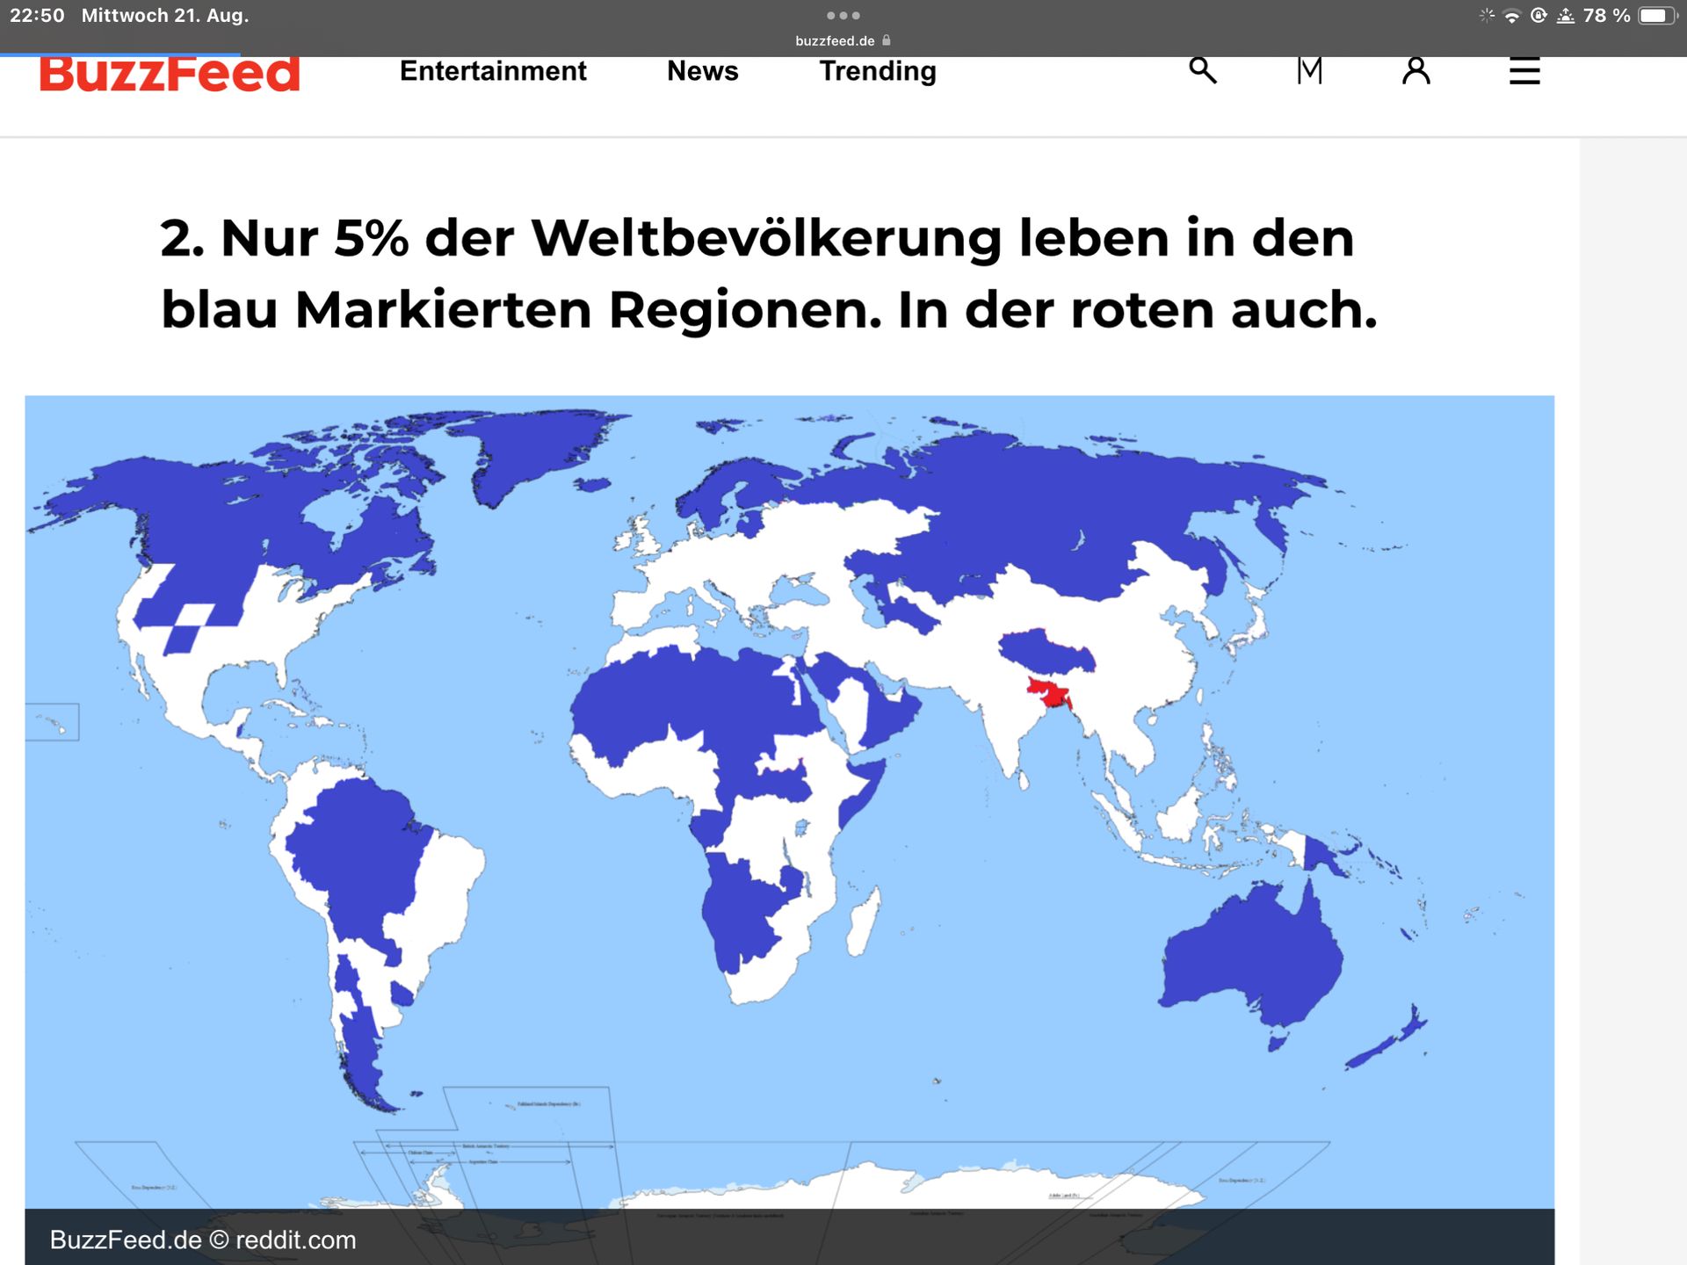Screen dimensions: 1687x1265
Task: Tap the BuzzFeed logo
Action: pyautogui.click(x=170, y=74)
